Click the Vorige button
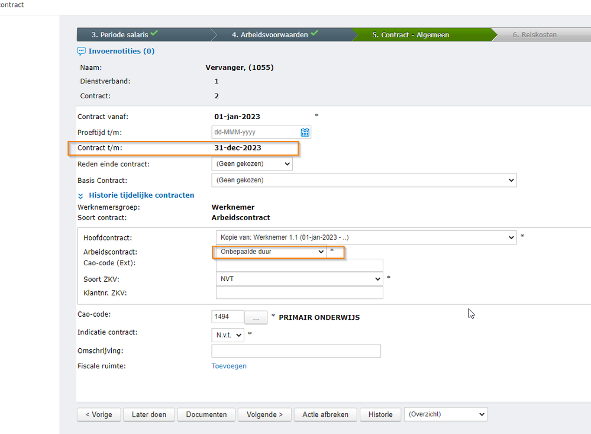 coord(99,414)
